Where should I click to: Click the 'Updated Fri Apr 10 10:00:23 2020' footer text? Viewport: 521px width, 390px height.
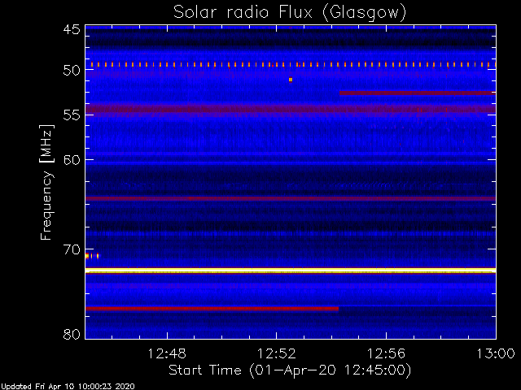[x=68, y=387]
